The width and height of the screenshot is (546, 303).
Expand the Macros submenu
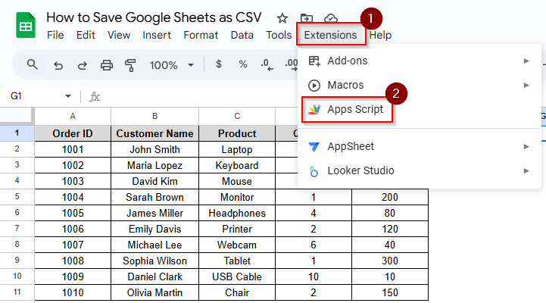click(419, 86)
